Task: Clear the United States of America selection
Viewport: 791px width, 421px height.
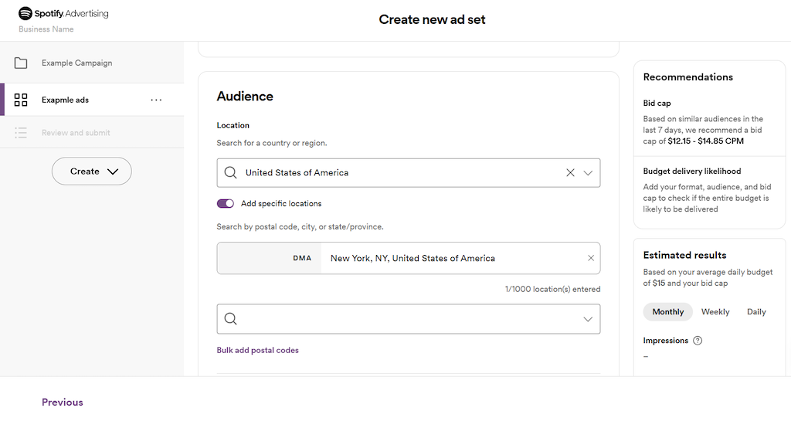Action: point(570,172)
